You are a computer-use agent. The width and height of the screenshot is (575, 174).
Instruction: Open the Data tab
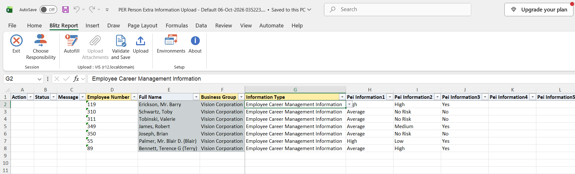[201, 25]
